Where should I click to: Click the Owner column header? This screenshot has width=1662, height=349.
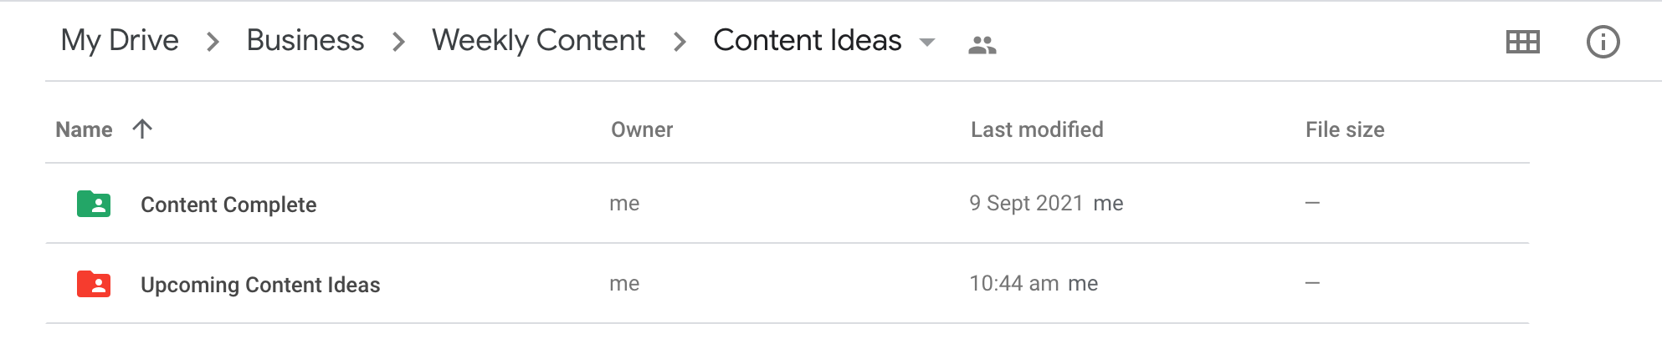642,129
